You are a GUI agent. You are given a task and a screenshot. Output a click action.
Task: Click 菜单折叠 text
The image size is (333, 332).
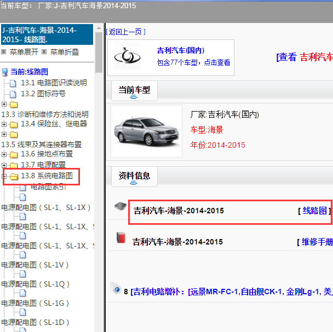65,52
